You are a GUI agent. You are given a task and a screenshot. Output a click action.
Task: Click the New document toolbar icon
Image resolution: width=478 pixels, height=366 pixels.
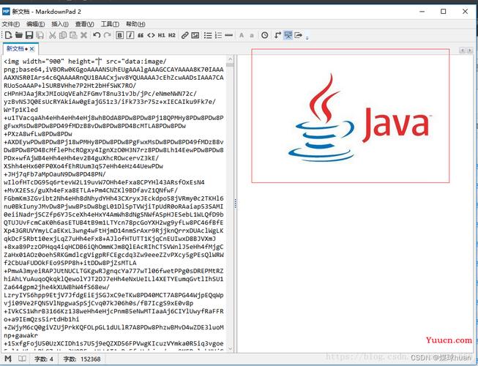pyautogui.click(x=7, y=35)
